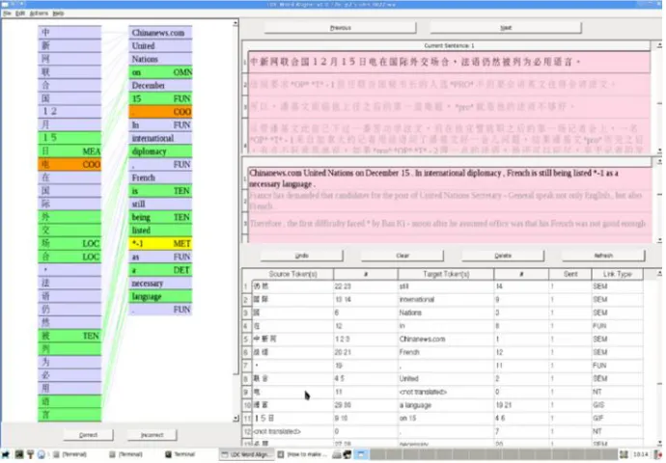This screenshot has height=463, width=666.
Task: Click the 'Link Type' column header
Action: click(617, 274)
